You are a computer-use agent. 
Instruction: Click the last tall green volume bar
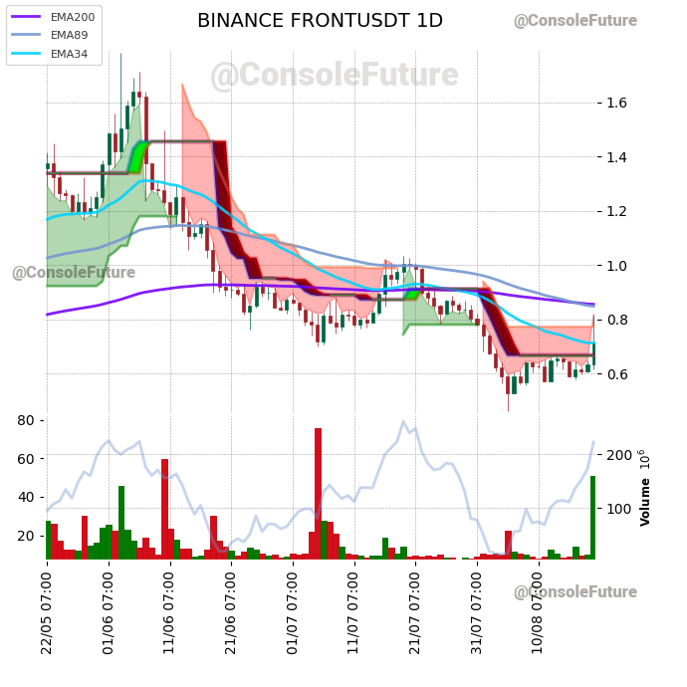[592, 518]
